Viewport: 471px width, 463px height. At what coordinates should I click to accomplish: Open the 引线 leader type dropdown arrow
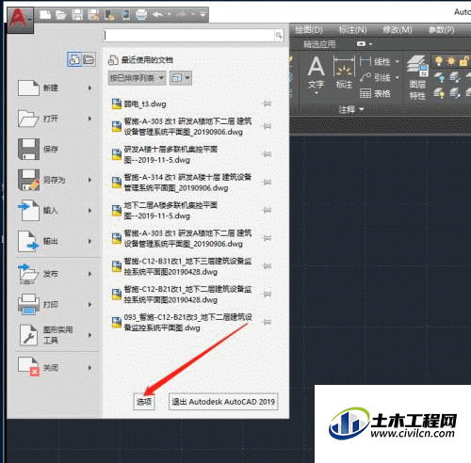click(x=398, y=77)
